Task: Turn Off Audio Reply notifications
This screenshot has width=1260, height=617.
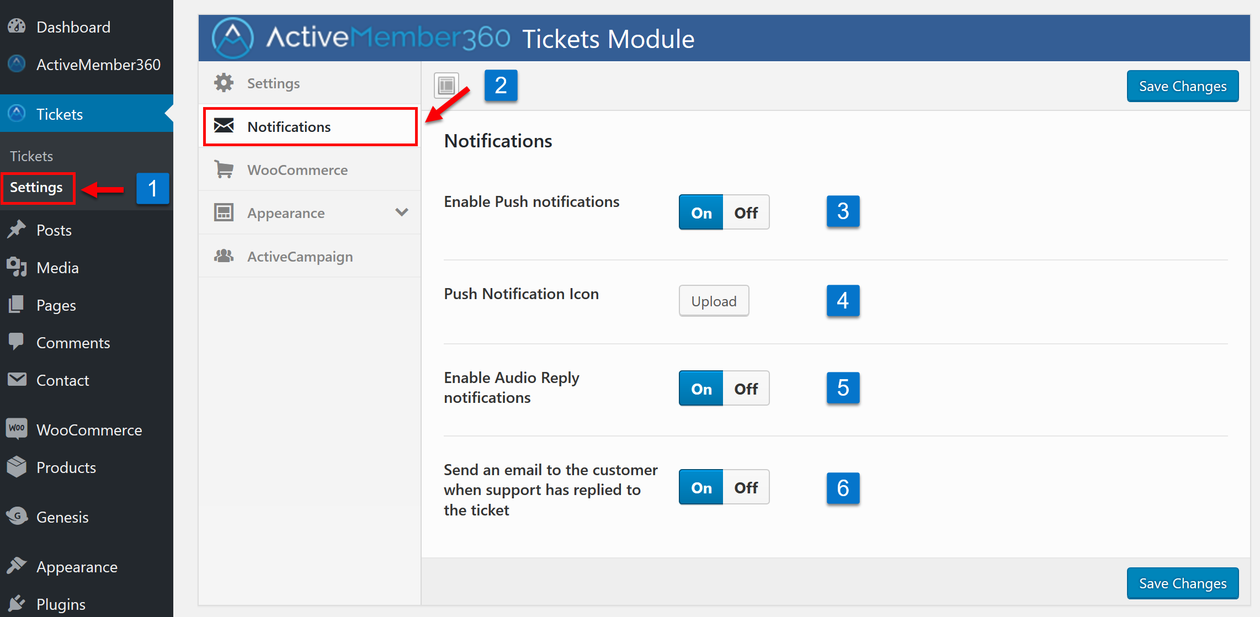Action: pos(746,389)
